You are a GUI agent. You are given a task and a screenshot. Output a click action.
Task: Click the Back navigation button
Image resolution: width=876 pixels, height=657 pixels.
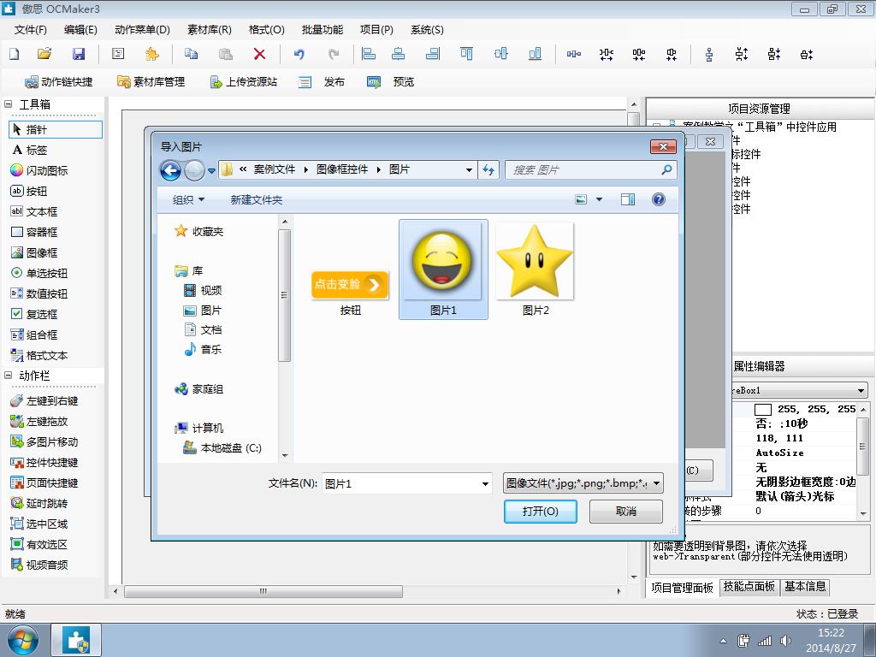170,170
